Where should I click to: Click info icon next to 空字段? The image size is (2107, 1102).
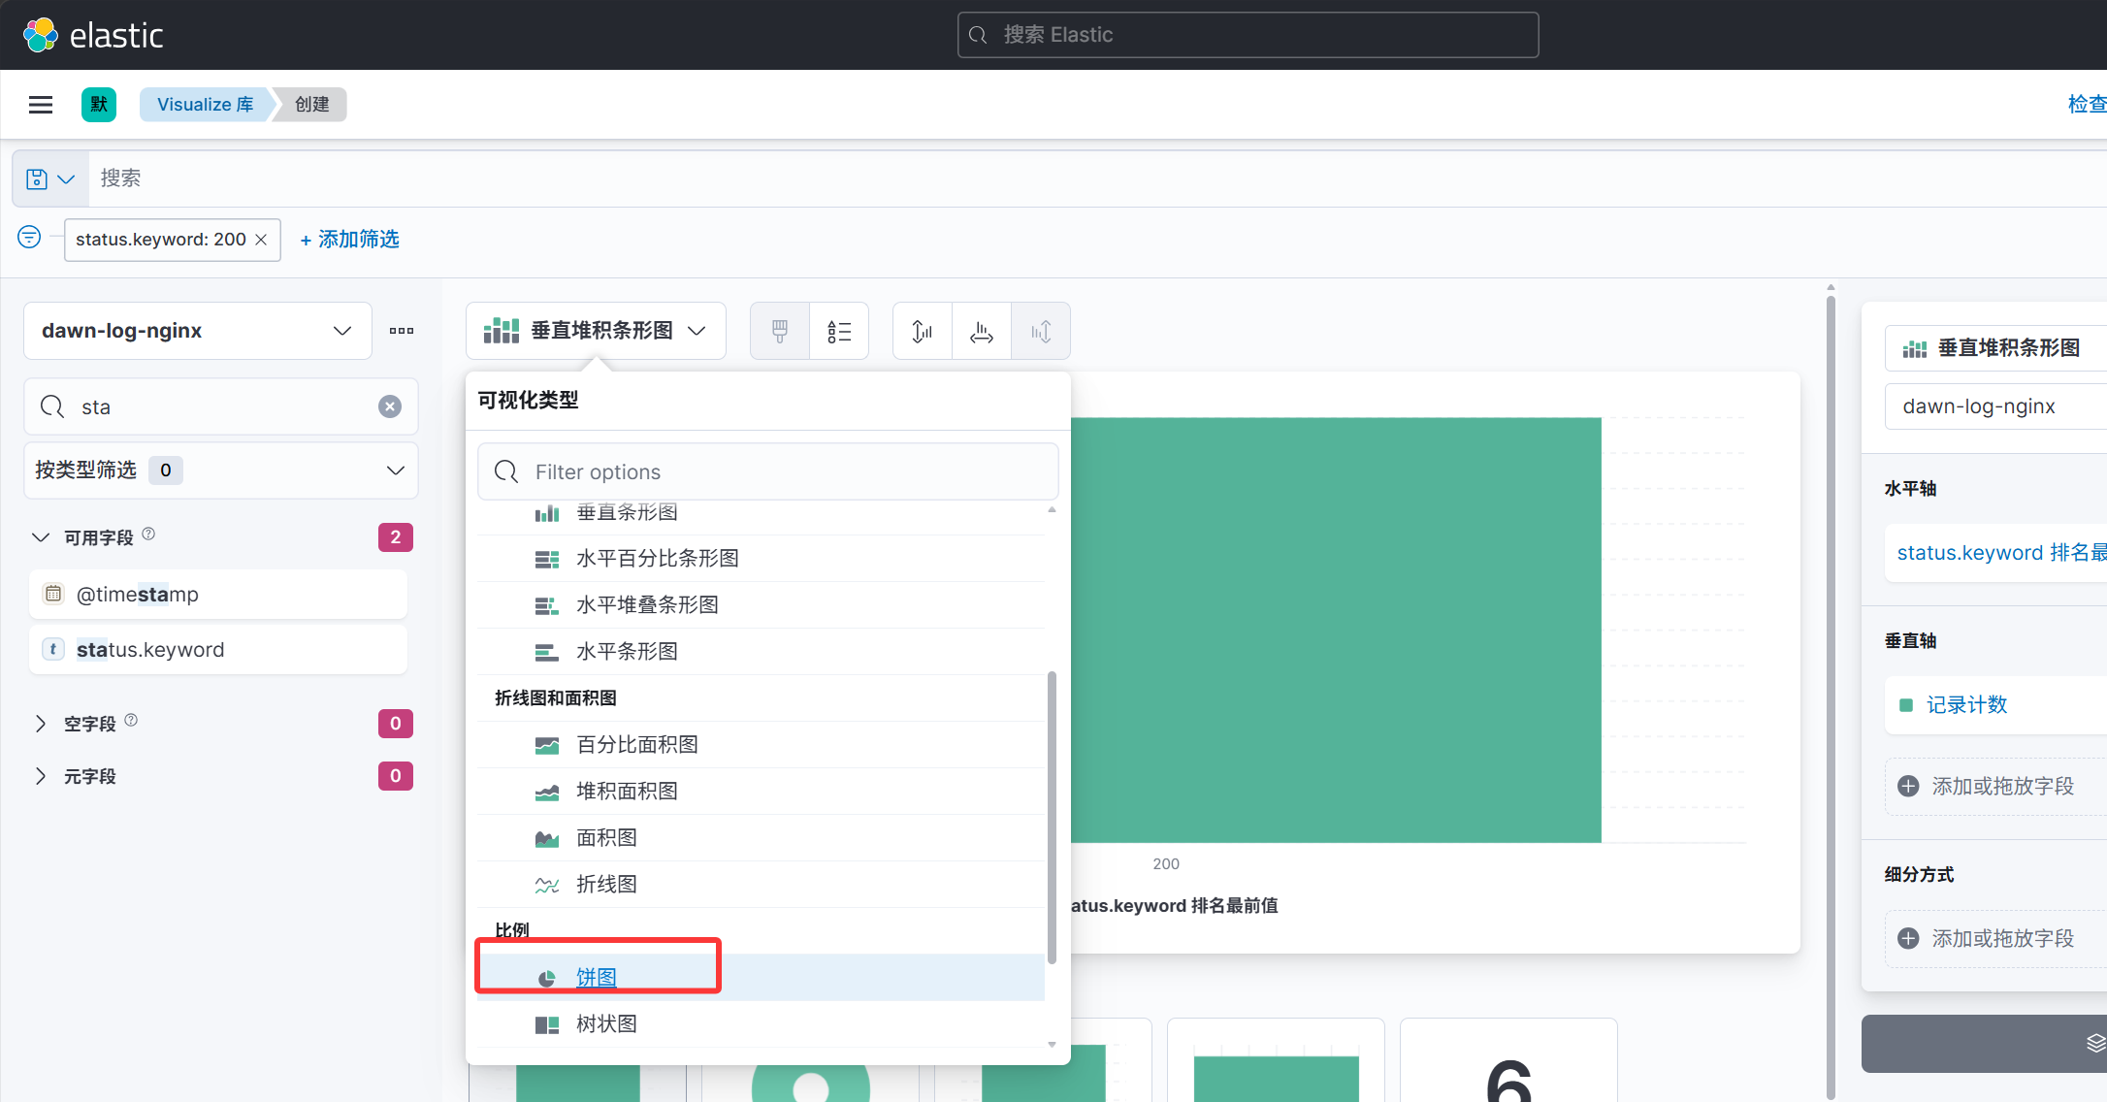(131, 720)
